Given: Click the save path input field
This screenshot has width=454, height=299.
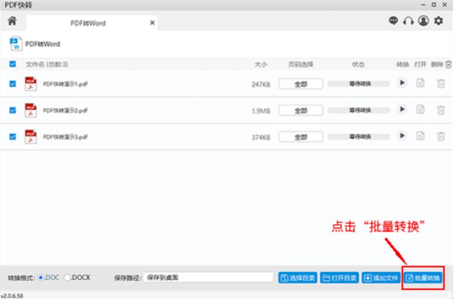Looking at the screenshot, I should 208,277.
